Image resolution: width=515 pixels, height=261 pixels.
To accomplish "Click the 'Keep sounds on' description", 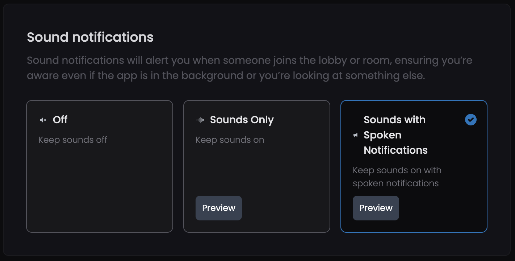I will click(230, 140).
